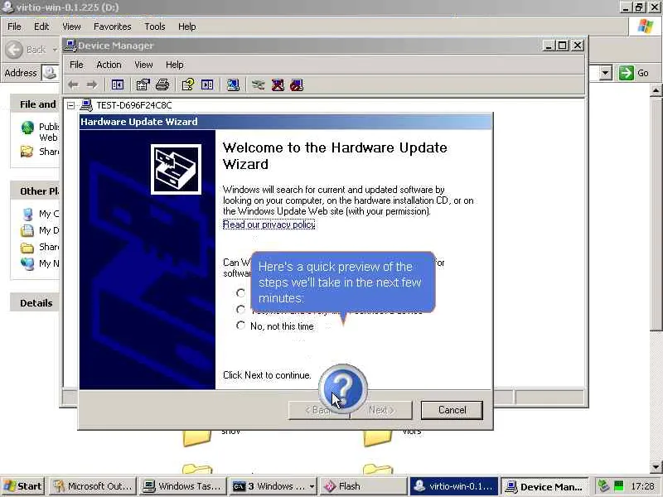This screenshot has height=497, width=663.
Task: Click the Device Manager back arrow icon
Action: coord(74,85)
